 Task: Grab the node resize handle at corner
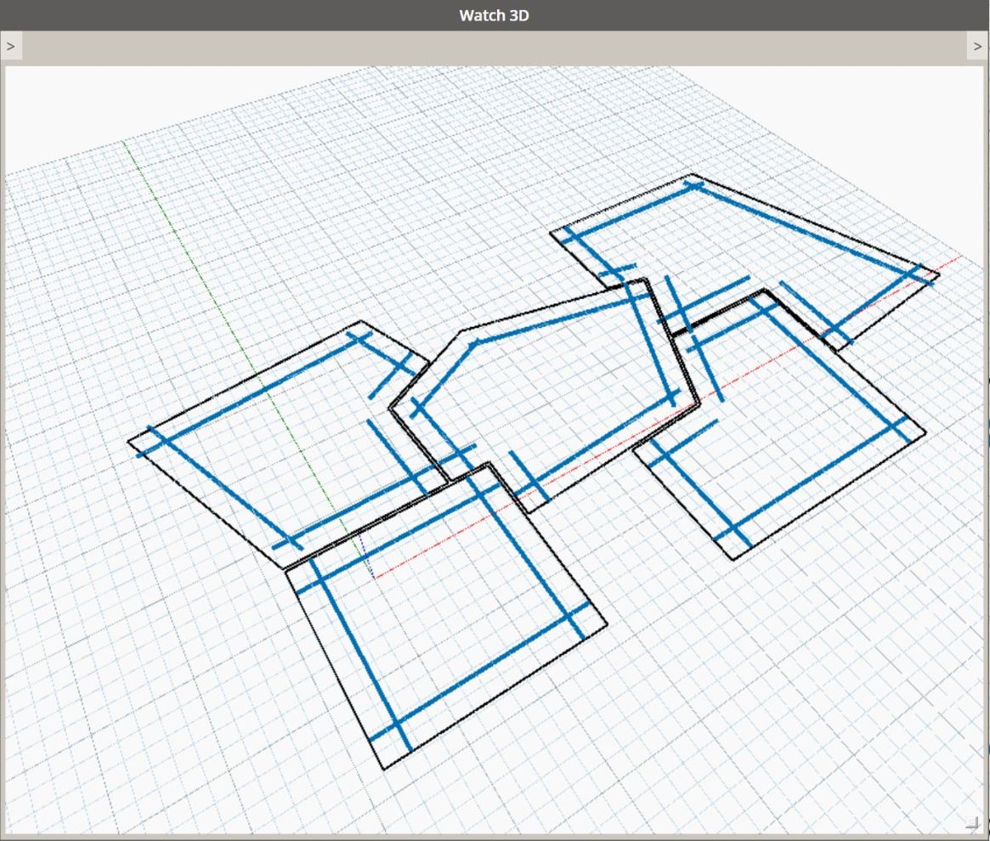[x=972, y=822]
